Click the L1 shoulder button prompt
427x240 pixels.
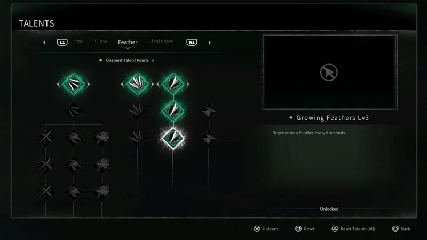pyautogui.click(x=62, y=43)
